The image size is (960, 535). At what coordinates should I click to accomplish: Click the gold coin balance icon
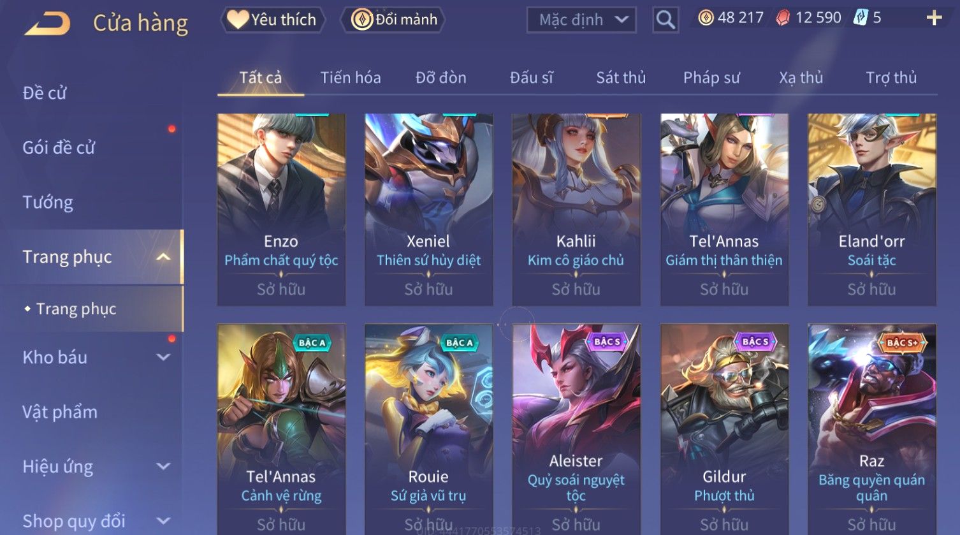tap(706, 18)
